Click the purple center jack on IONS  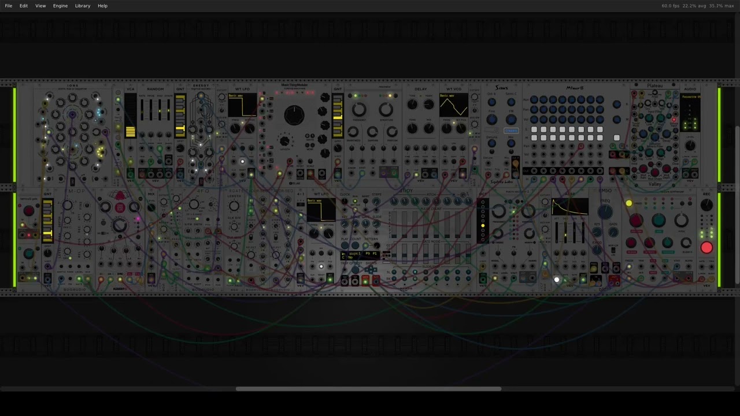[72, 116]
